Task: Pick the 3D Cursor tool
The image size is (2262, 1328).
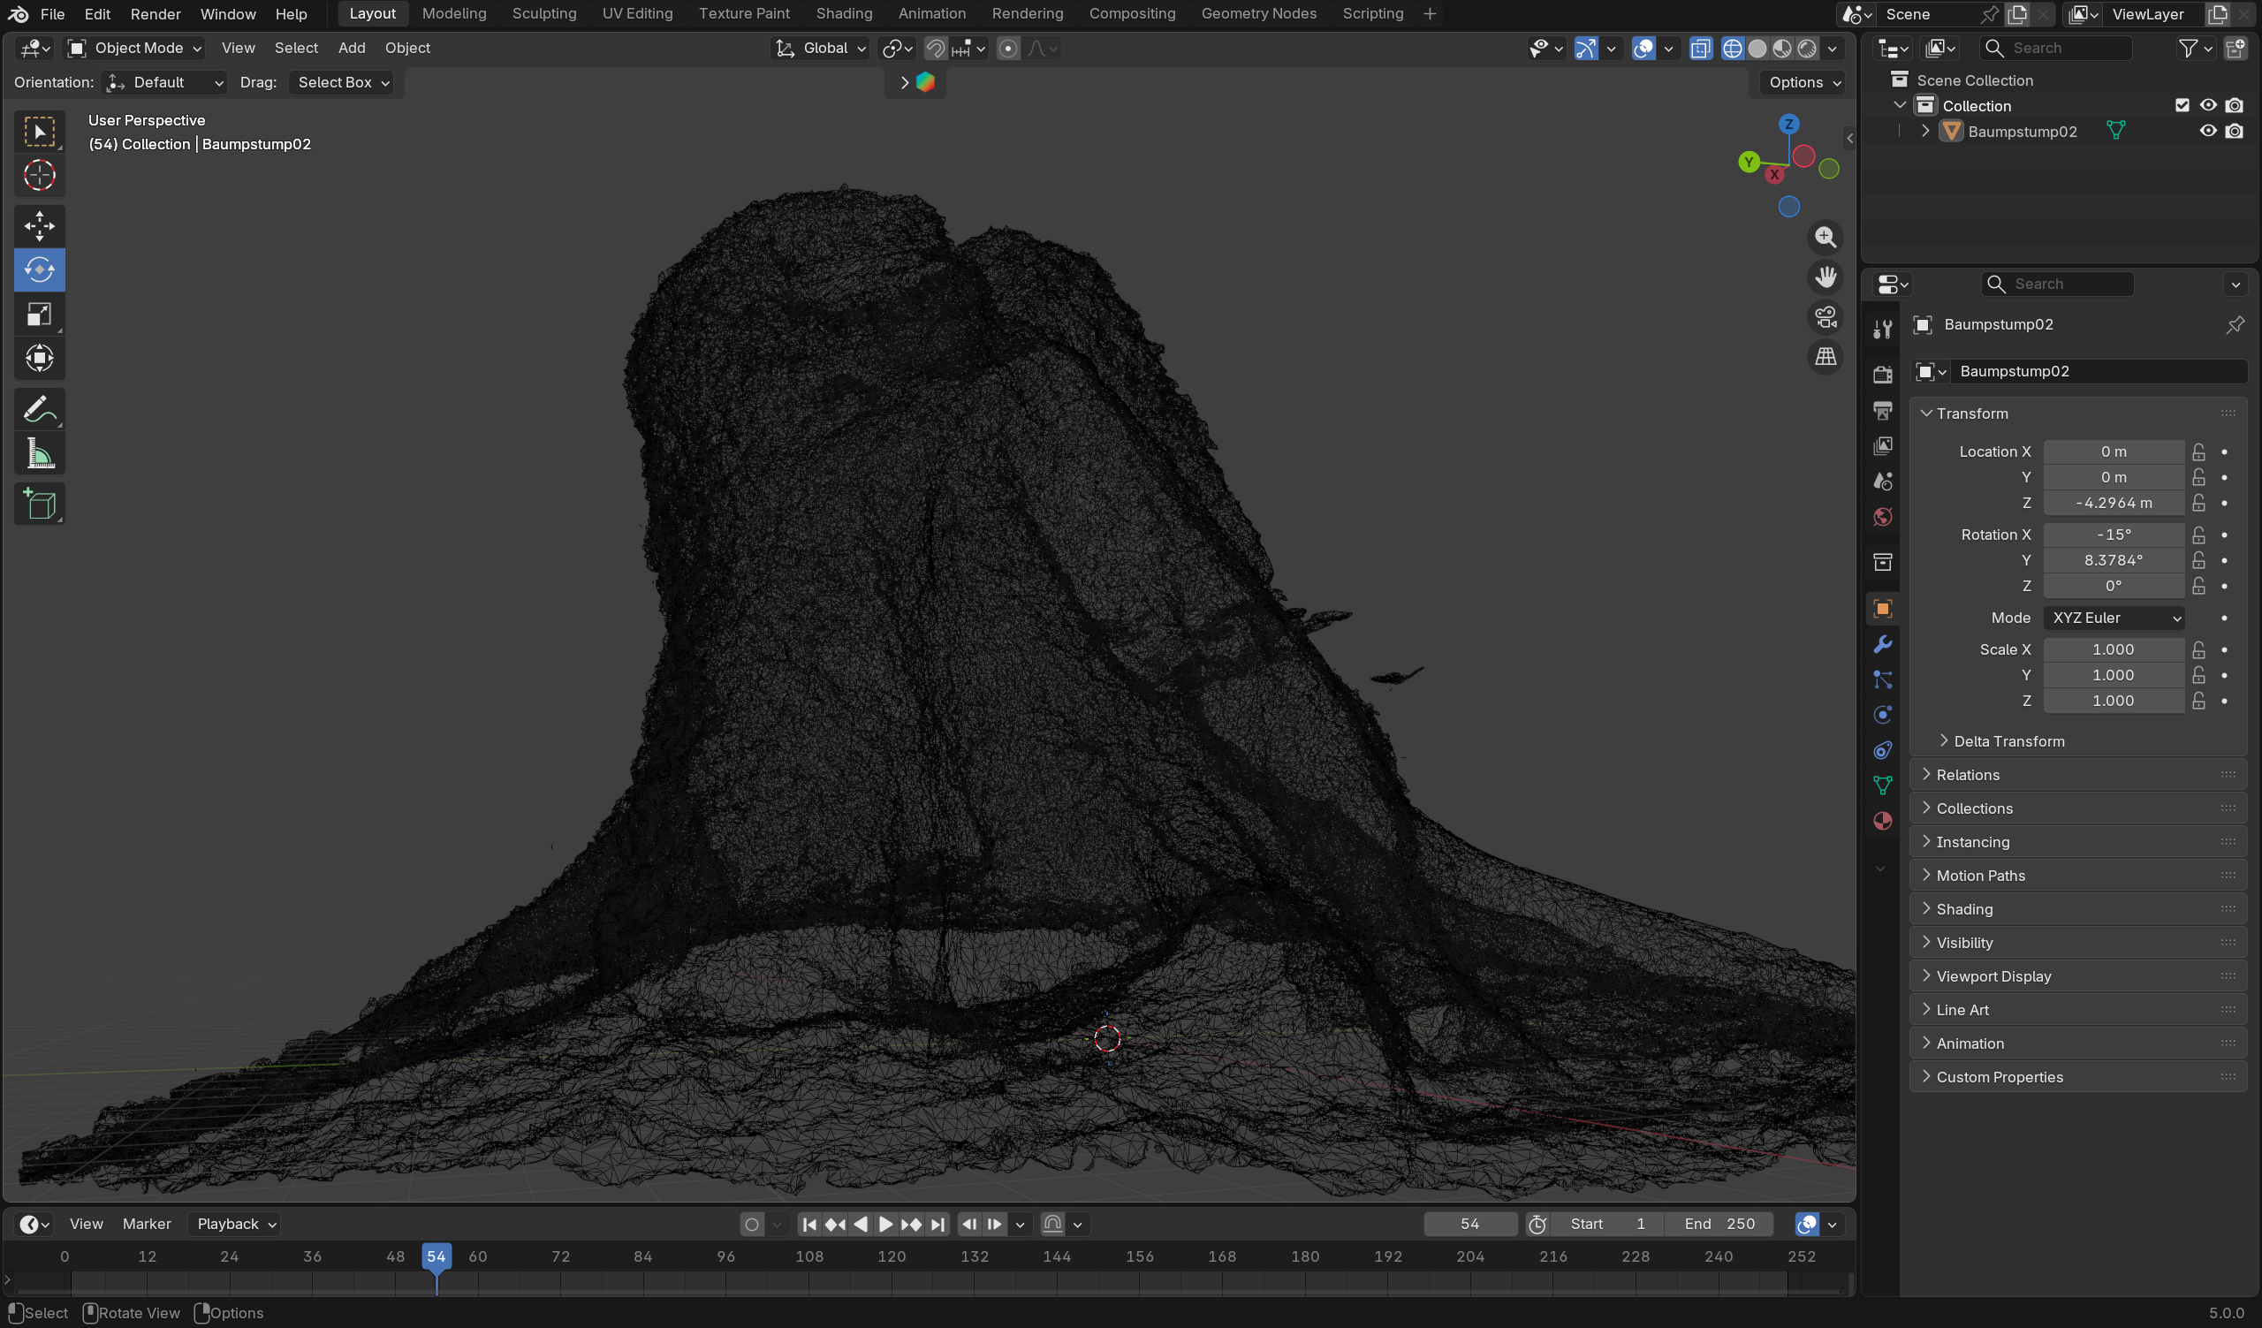Action: [x=40, y=175]
